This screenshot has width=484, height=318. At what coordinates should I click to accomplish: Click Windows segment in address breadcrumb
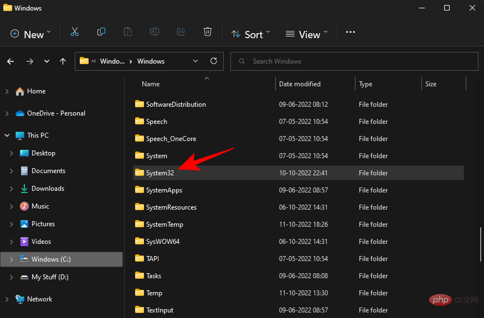[x=151, y=61]
